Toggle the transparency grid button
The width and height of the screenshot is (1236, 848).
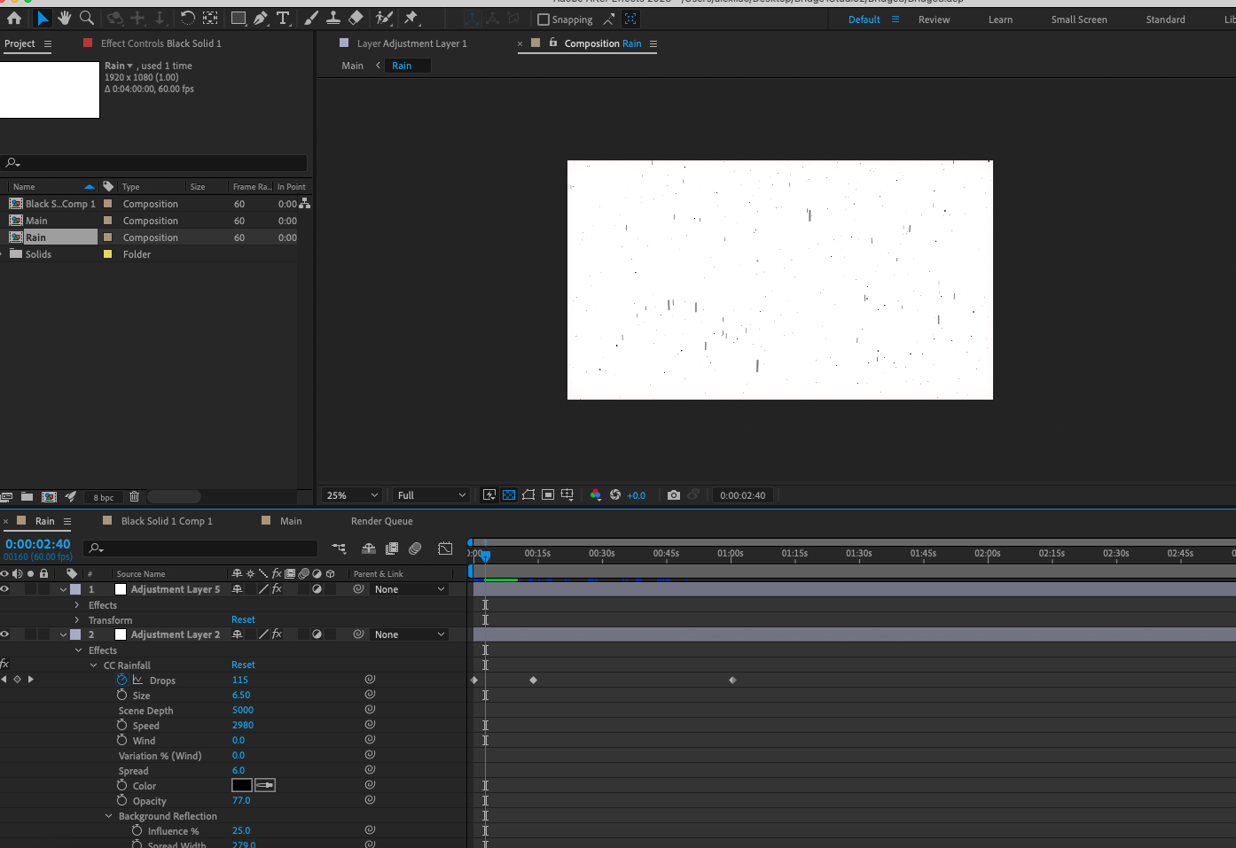[509, 495]
